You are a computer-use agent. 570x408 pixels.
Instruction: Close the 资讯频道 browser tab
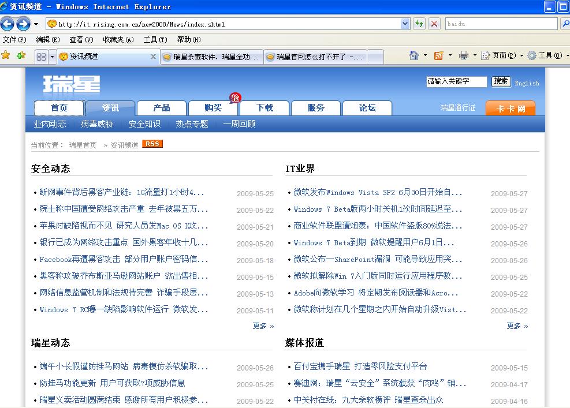pyautogui.click(x=153, y=57)
